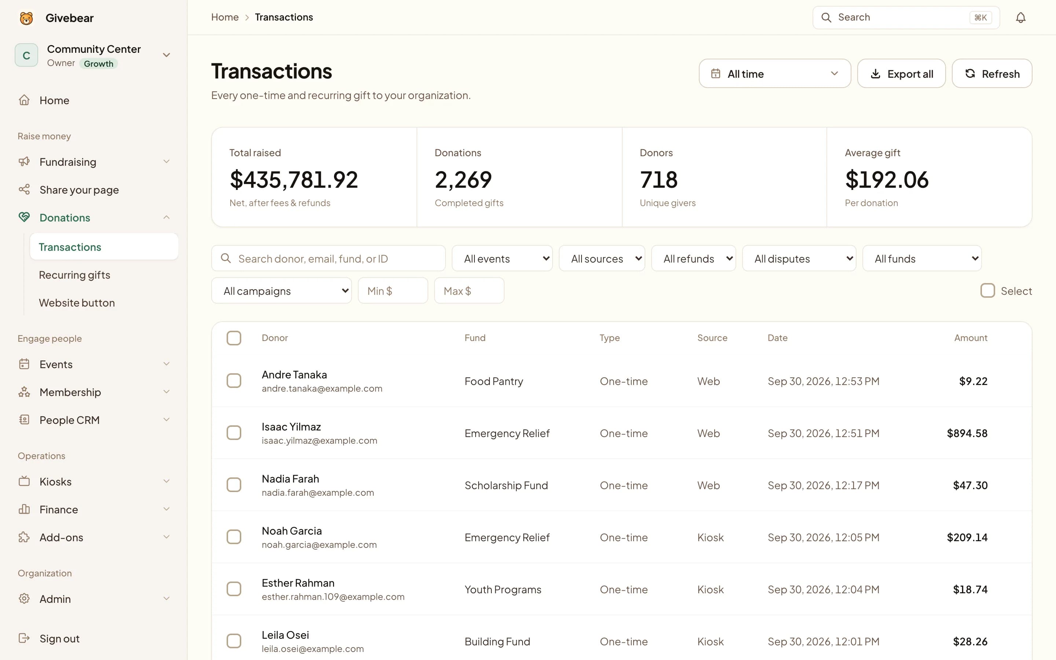Click the Donations heart icon
This screenshot has height=660, width=1056.
click(x=24, y=217)
